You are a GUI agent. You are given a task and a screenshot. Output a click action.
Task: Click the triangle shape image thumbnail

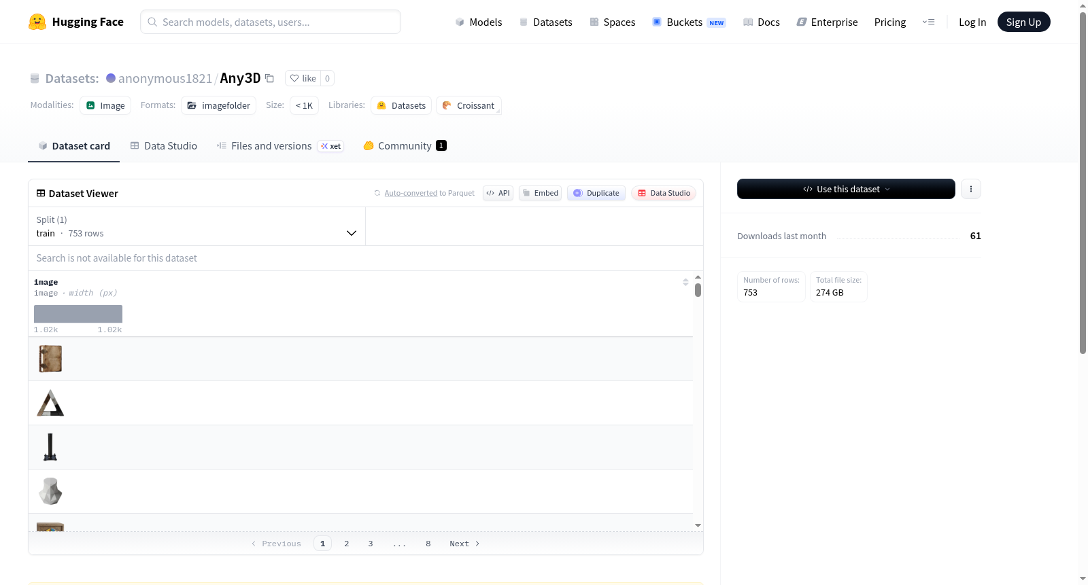pos(50,403)
